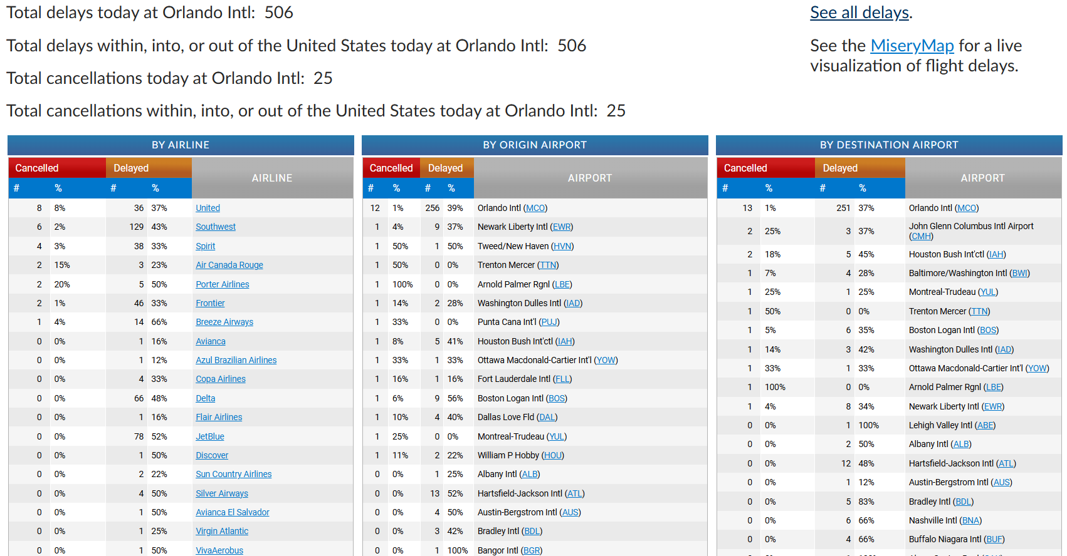1067x556 pixels.
Task: Open Avianca El Salvador link
Action: (x=232, y=512)
